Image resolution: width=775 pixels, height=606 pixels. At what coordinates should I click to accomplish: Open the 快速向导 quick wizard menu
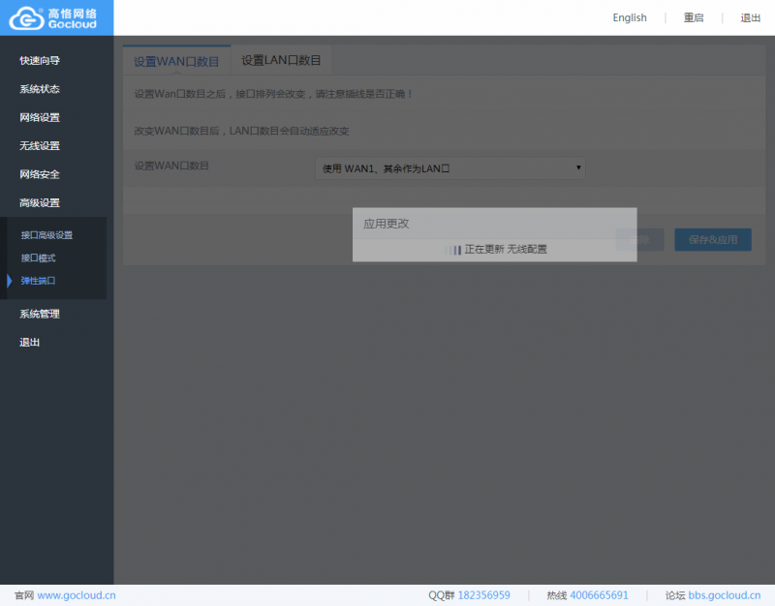click(x=40, y=61)
